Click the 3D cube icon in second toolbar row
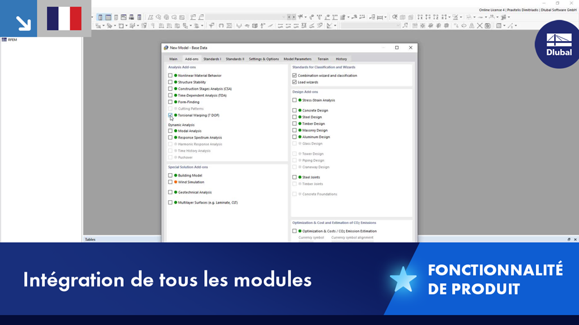Image resolution: width=579 pixels, height=325 pixels. click(255, 26)
